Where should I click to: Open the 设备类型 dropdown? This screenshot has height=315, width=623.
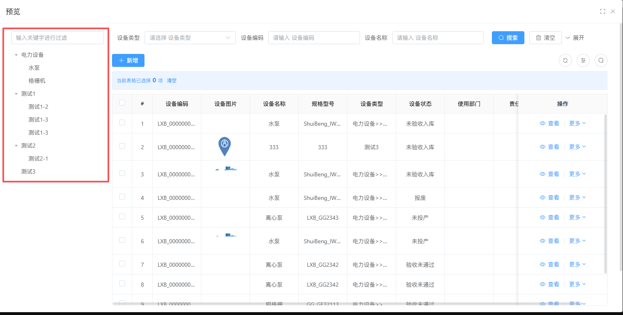pos(190,38)
